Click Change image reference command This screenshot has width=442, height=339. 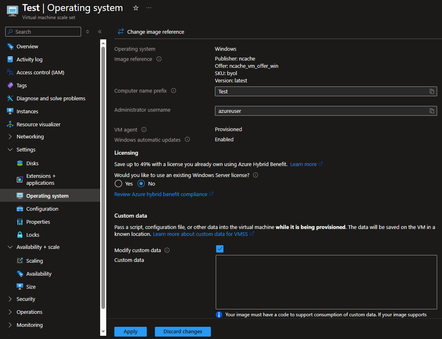pos(151,32)
